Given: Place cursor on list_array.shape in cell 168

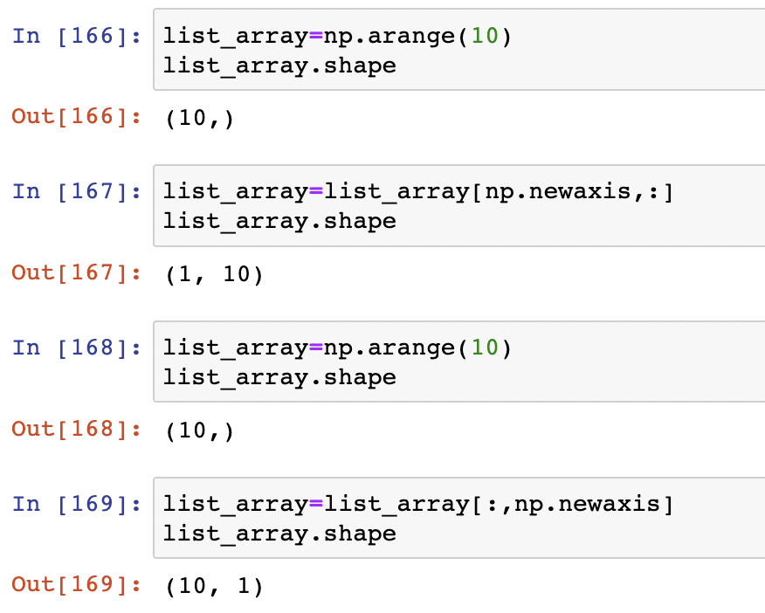Looking at the screenshot, I should point(279,377).
